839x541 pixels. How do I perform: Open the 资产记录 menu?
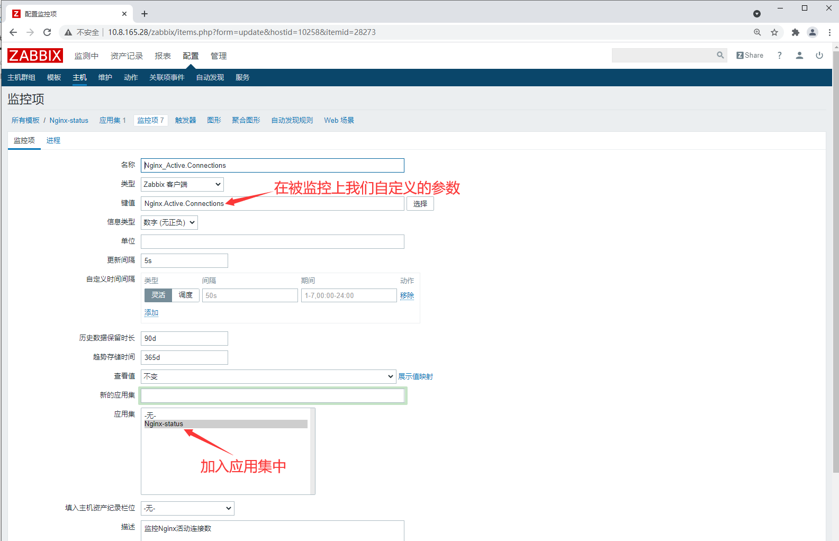[127, 56]
